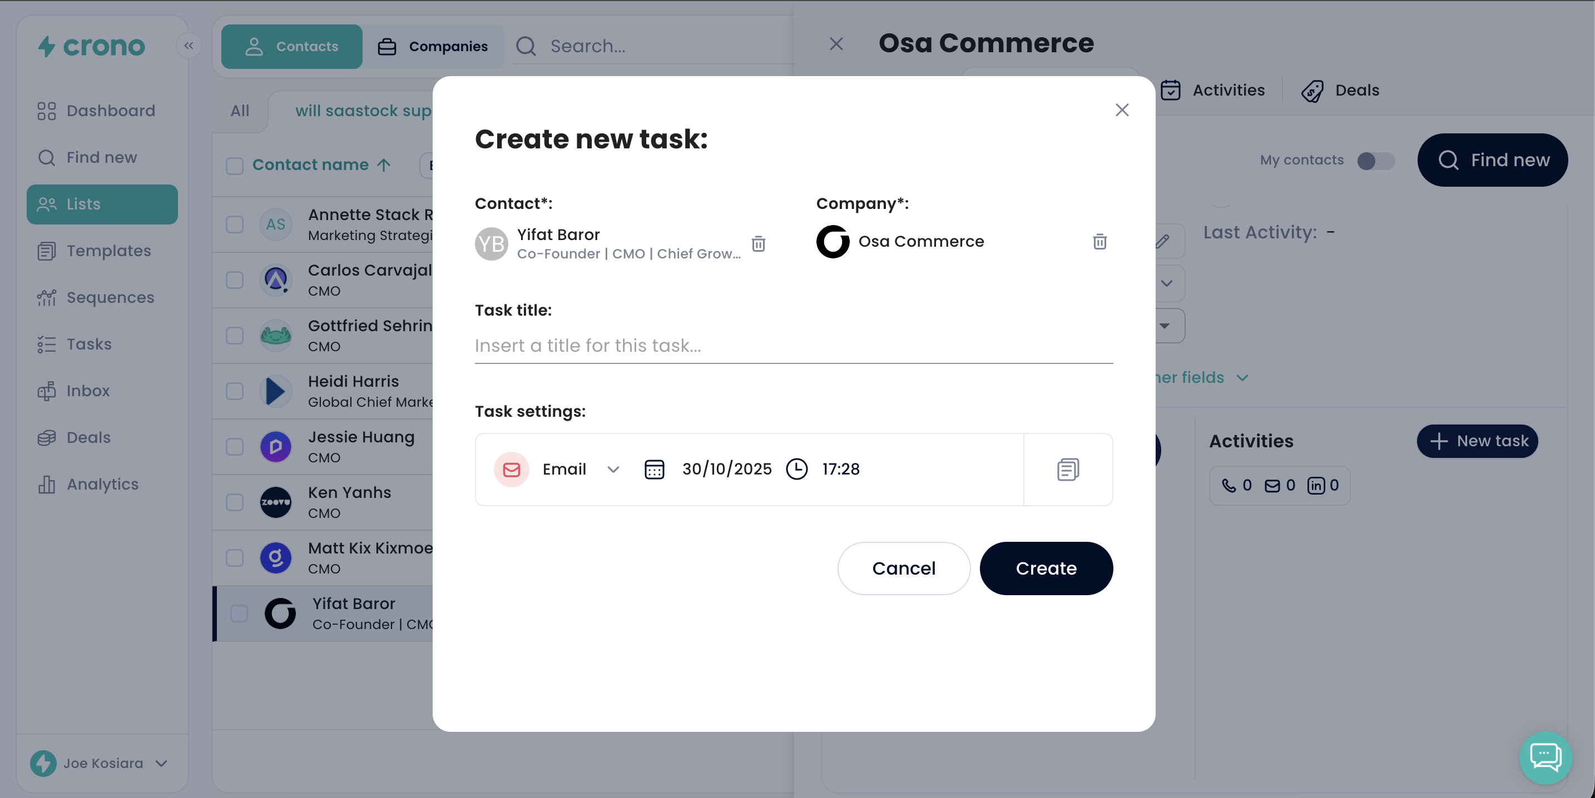Collapse the sidebar with double chevron
Image resolution: width=1595 pixels, height=798 pixels.
click(189, 46)
